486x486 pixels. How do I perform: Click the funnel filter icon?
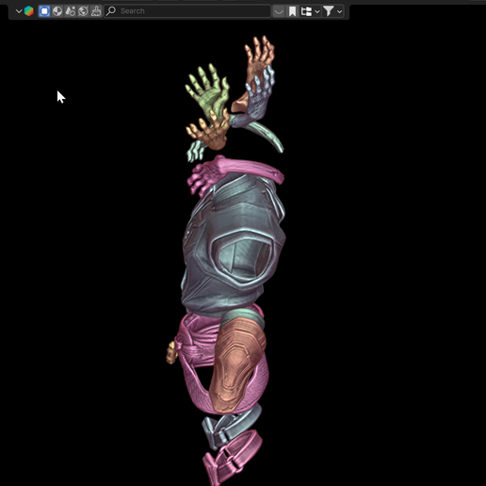click(329, 11)
